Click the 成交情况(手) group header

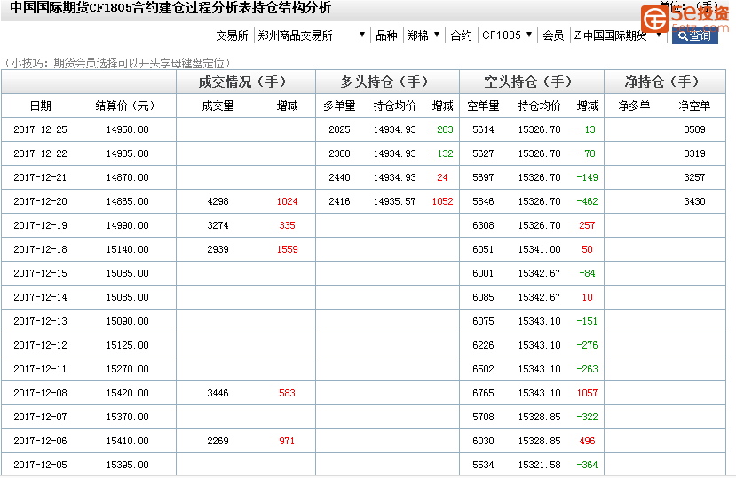246,82
